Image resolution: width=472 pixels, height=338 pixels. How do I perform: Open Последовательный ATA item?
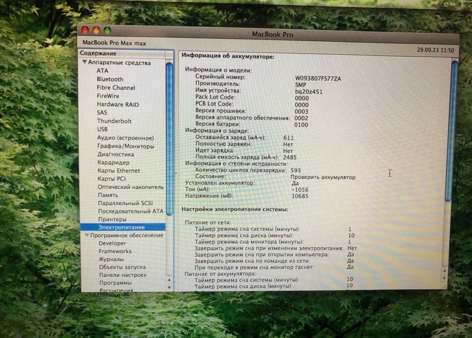click(131, 211)
